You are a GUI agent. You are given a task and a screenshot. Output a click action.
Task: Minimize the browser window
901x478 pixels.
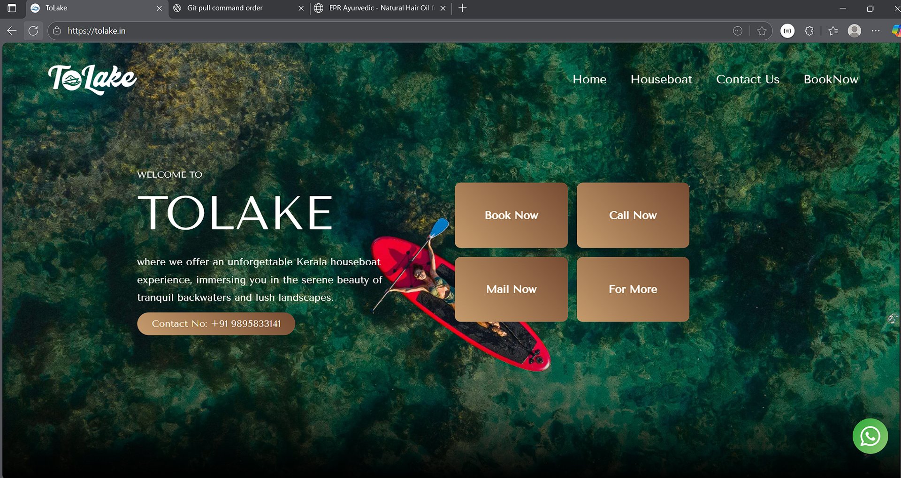point(843,8)
